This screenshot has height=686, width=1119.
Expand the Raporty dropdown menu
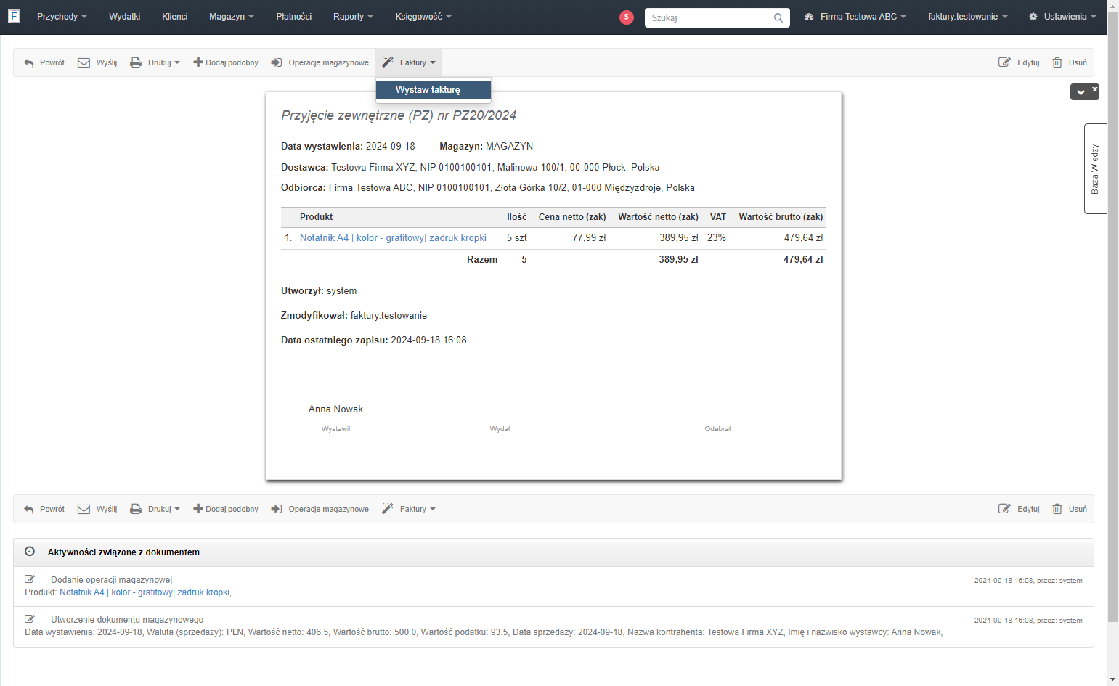353,17
